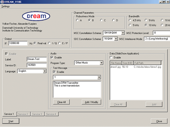Viewport: 170px width, 127px height.
Task: Open the SDC Constellation Scheme dropdown
Action: (x=116, y=39)
